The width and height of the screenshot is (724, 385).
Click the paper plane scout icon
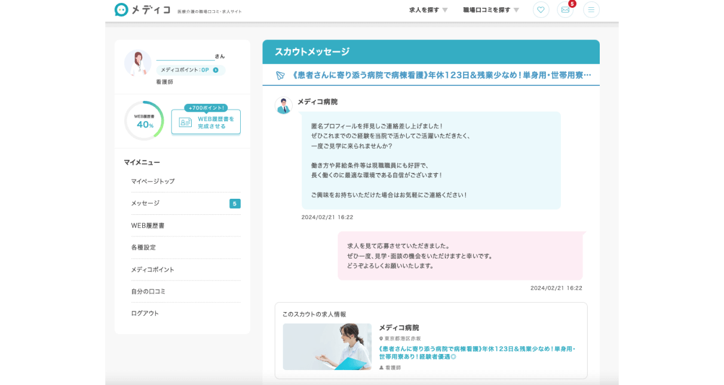coord(280,75)
